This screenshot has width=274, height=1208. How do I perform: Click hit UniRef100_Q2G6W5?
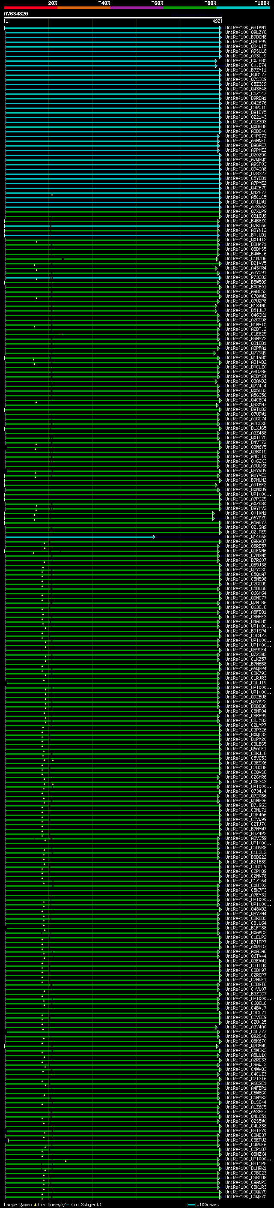pyautogui.click(x=246, y=1046)
